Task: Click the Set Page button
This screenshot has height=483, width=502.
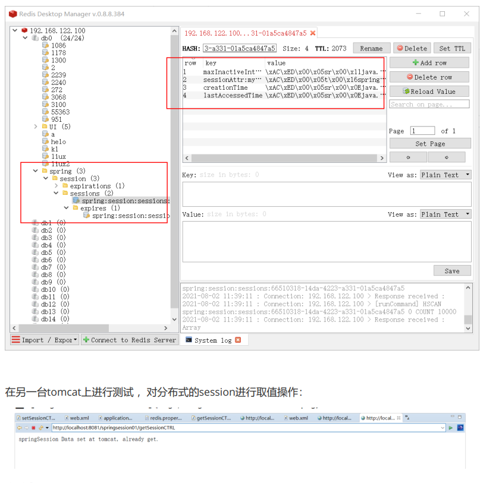Action: [x=430, y=144]
